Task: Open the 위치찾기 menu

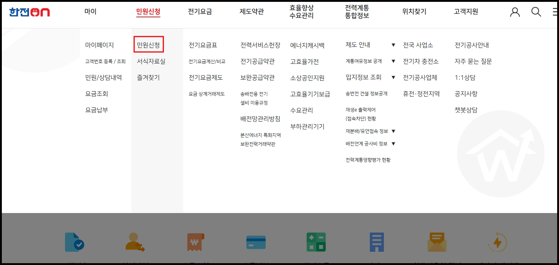Action: [x=415, y=11]
